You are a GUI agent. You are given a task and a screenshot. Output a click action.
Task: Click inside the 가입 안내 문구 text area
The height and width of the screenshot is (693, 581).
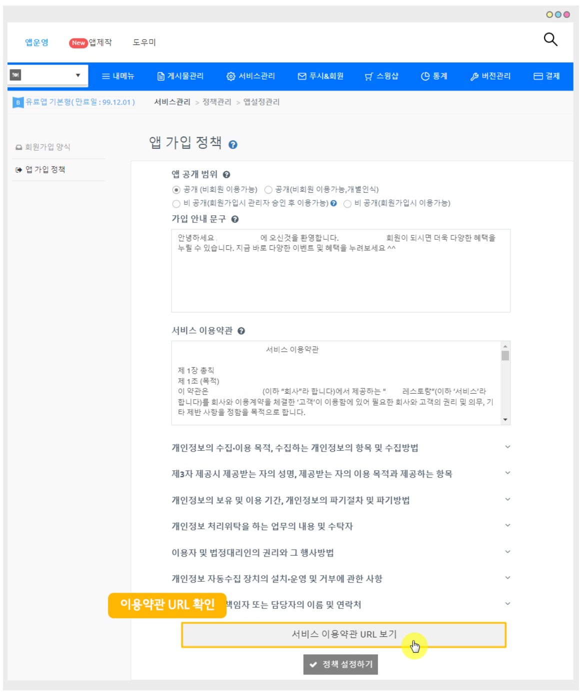[x=341, y=271]
